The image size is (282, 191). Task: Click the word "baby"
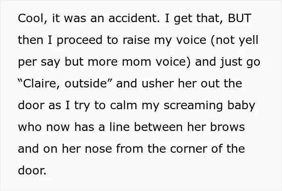coord(241,106)
